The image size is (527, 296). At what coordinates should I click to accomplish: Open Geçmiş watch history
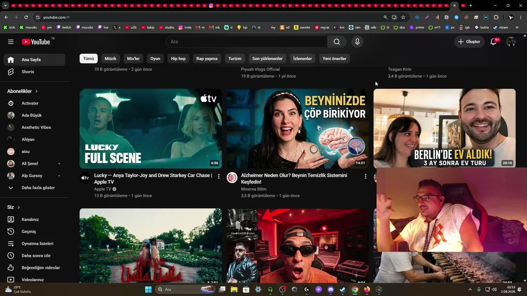[x=35, y=231]
